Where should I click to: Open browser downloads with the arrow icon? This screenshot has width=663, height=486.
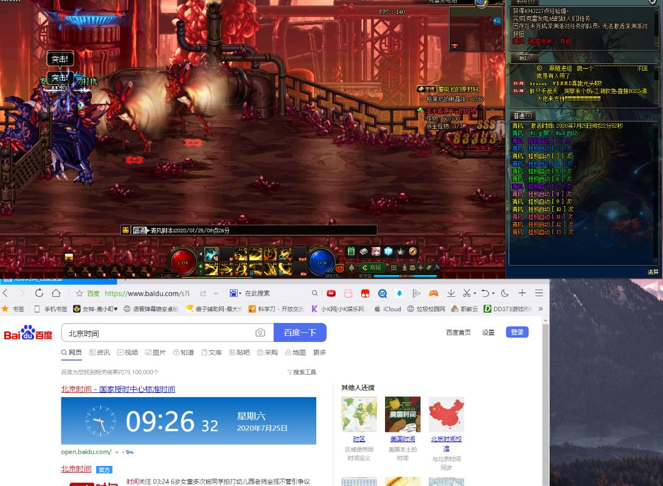pos(451,293)
